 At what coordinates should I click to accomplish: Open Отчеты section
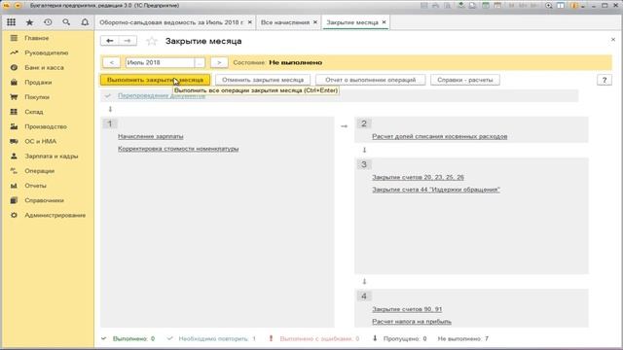[x=35, y=186]
